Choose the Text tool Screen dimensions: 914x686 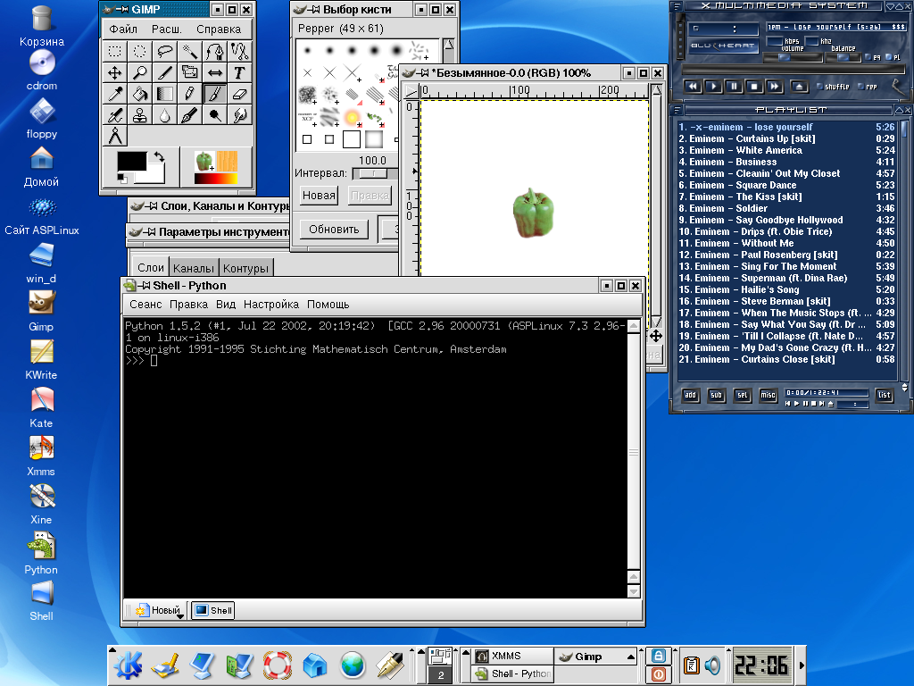tap(239, 73)
